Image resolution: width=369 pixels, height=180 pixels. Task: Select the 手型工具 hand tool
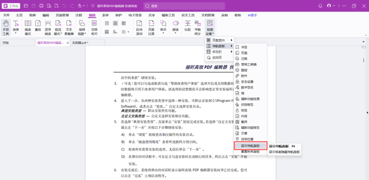point(6,27)
